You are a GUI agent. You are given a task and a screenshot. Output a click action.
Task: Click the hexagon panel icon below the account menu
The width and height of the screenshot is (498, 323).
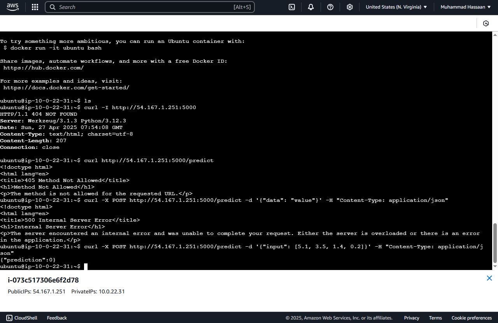486,23
